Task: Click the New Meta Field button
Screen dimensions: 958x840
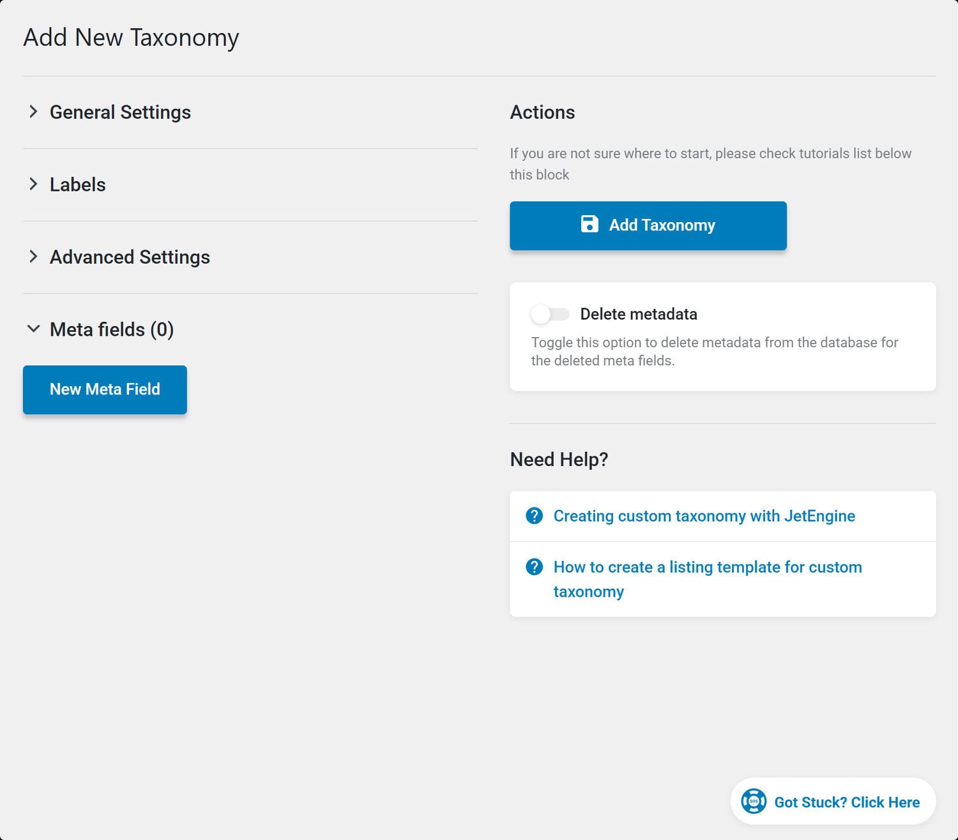Action: click(x=105, y=389)
